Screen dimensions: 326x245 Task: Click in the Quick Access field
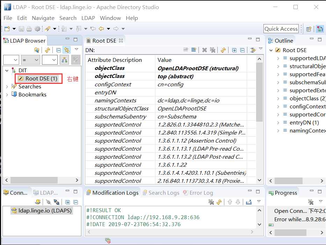pos(281,29)
